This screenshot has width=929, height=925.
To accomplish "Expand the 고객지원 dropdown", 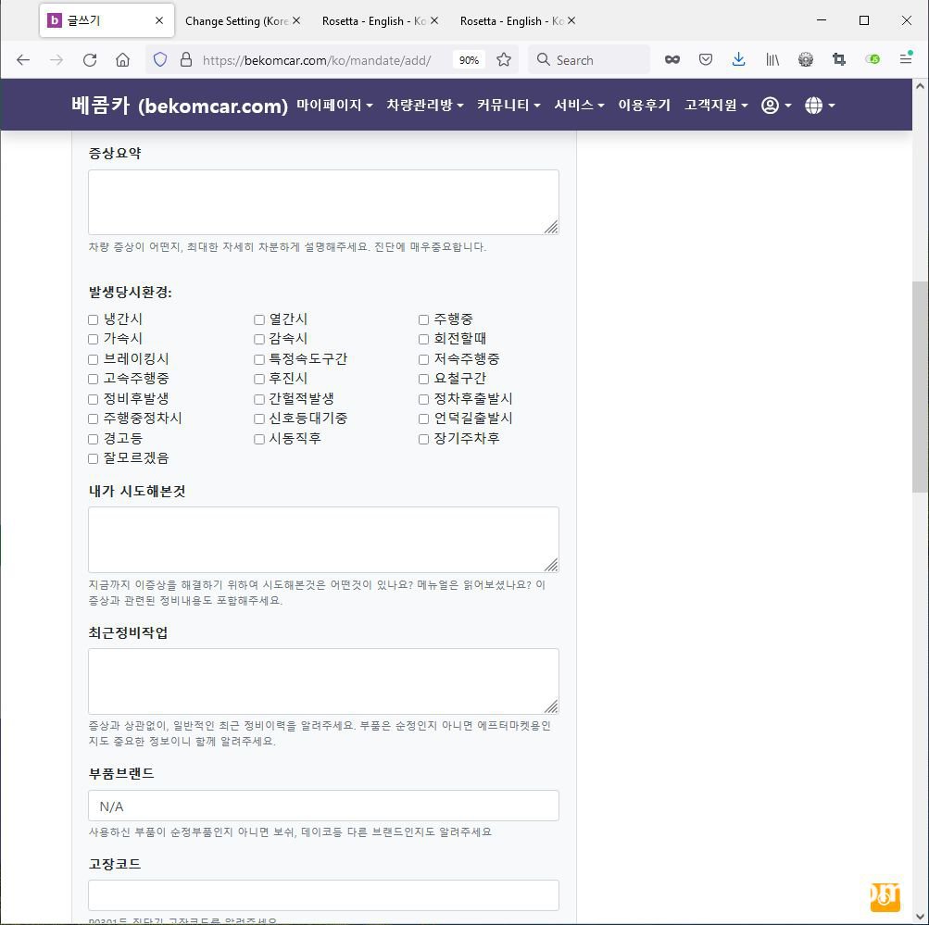I will [x=716, y=106].
